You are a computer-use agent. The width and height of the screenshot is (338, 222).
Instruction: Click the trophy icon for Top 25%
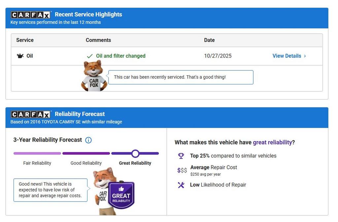(x=181, y=156)
